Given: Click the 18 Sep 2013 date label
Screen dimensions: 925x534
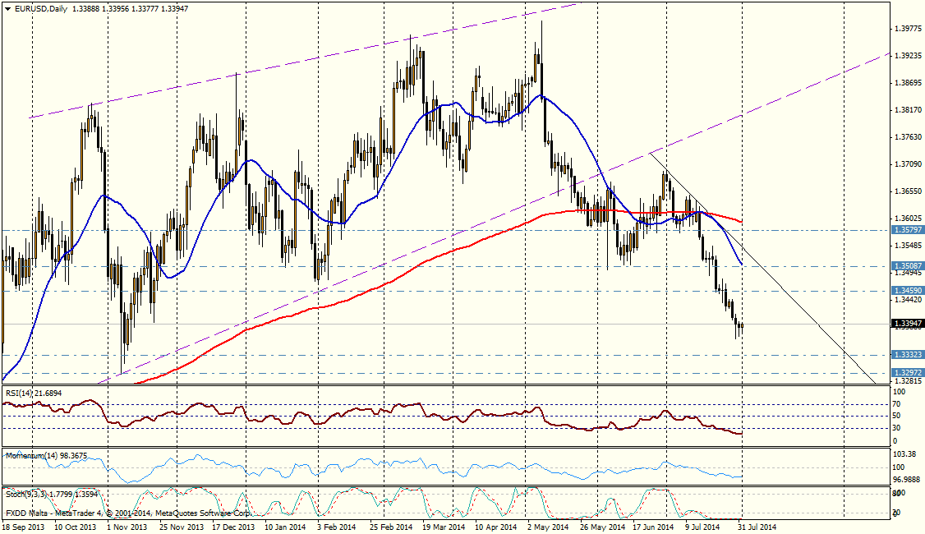Looking at the screenshot, I should tap(25, 526).
